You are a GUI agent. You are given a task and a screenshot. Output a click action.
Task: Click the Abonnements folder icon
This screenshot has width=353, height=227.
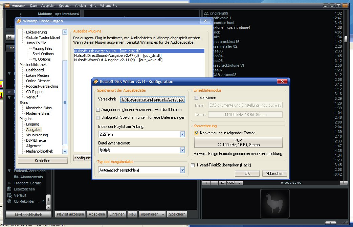pyautogui.click(x=16, y=177)
